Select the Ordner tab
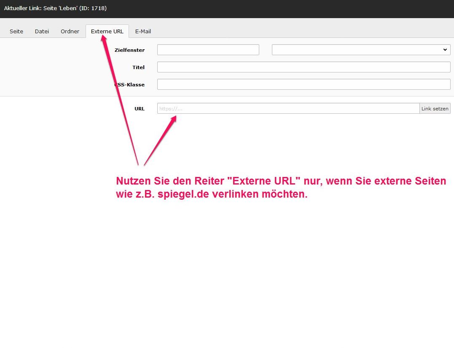The height and width of the screenshot is (348, 454). click(x=70, y=31)
